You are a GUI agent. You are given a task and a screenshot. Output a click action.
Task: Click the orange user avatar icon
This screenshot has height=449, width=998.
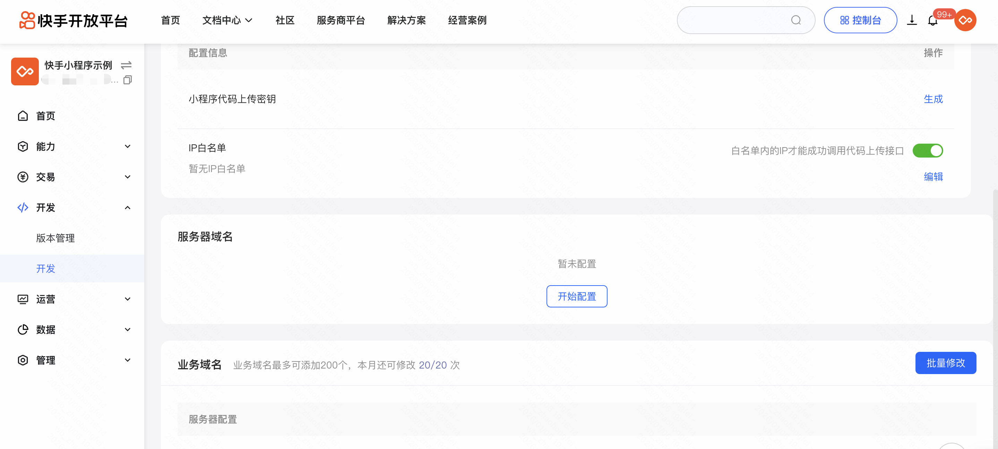pos(965,20)
